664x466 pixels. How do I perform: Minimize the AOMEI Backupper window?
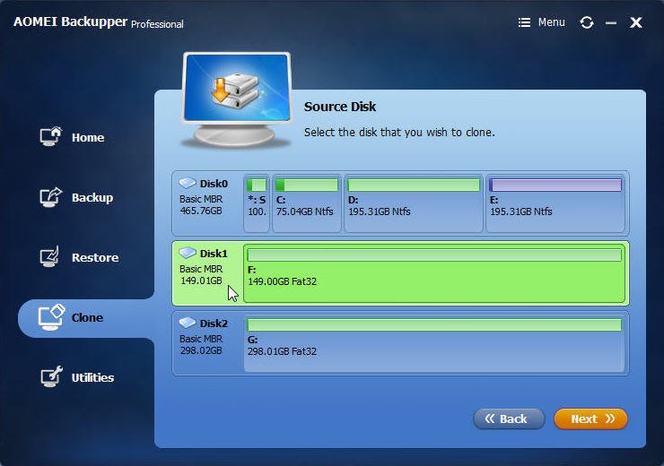pos(611,22)
